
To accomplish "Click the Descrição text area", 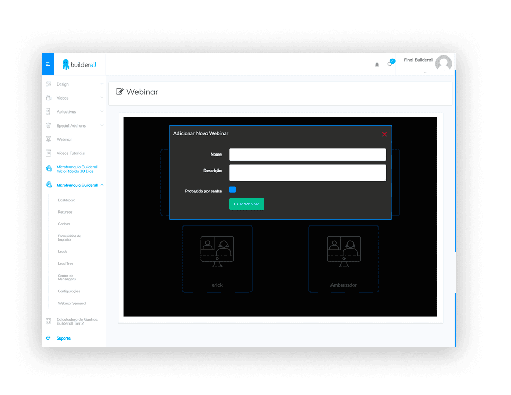I will [308, 173].
